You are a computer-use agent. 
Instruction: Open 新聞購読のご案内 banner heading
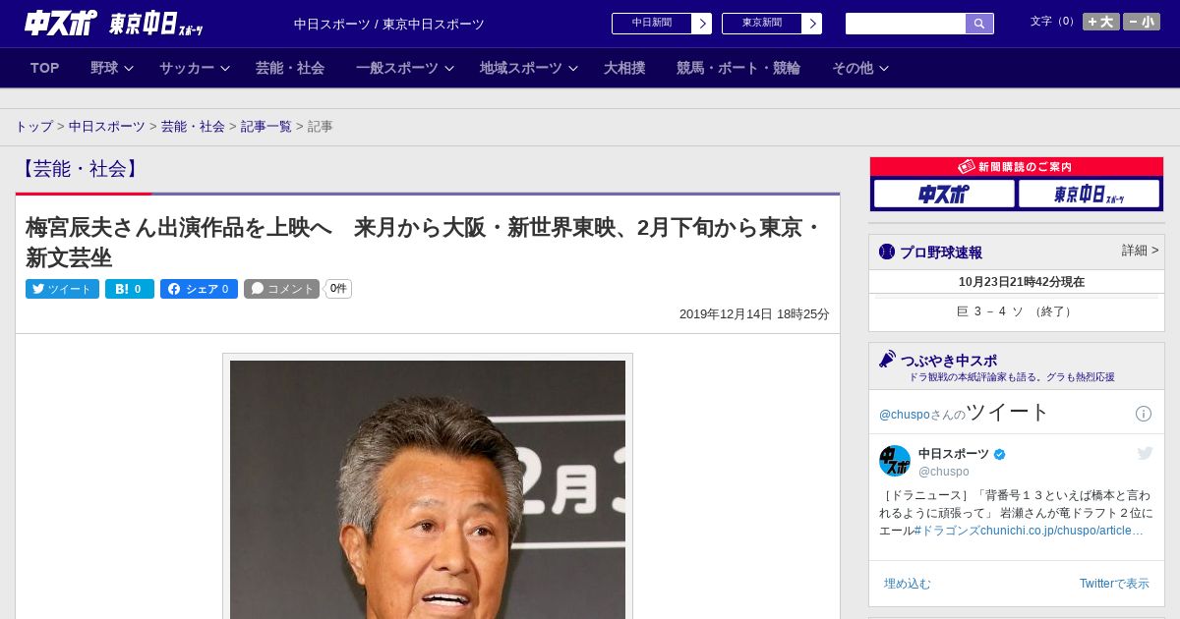(1017, 167)
